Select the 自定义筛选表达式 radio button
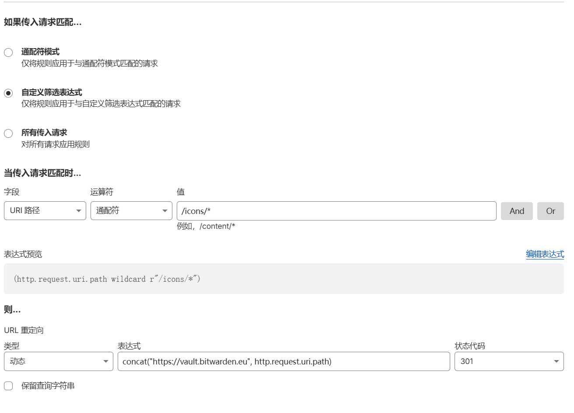574x413 pixels. point(8,93)
